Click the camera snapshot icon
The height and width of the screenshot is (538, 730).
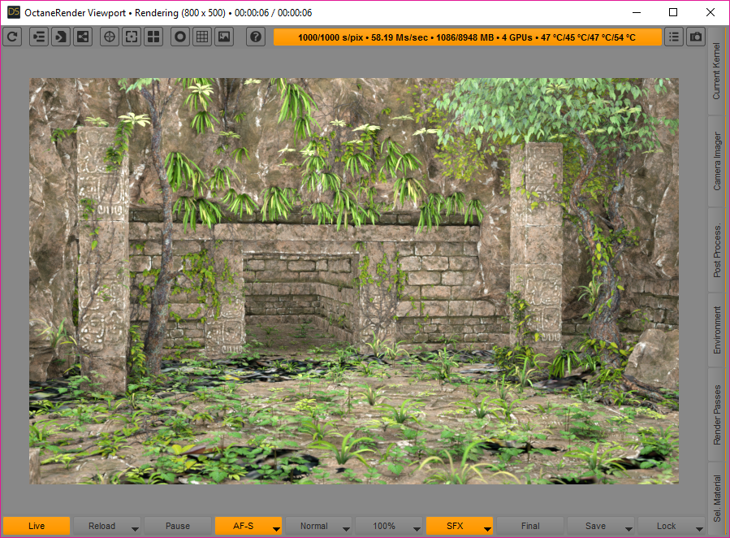tap(696, 37)
